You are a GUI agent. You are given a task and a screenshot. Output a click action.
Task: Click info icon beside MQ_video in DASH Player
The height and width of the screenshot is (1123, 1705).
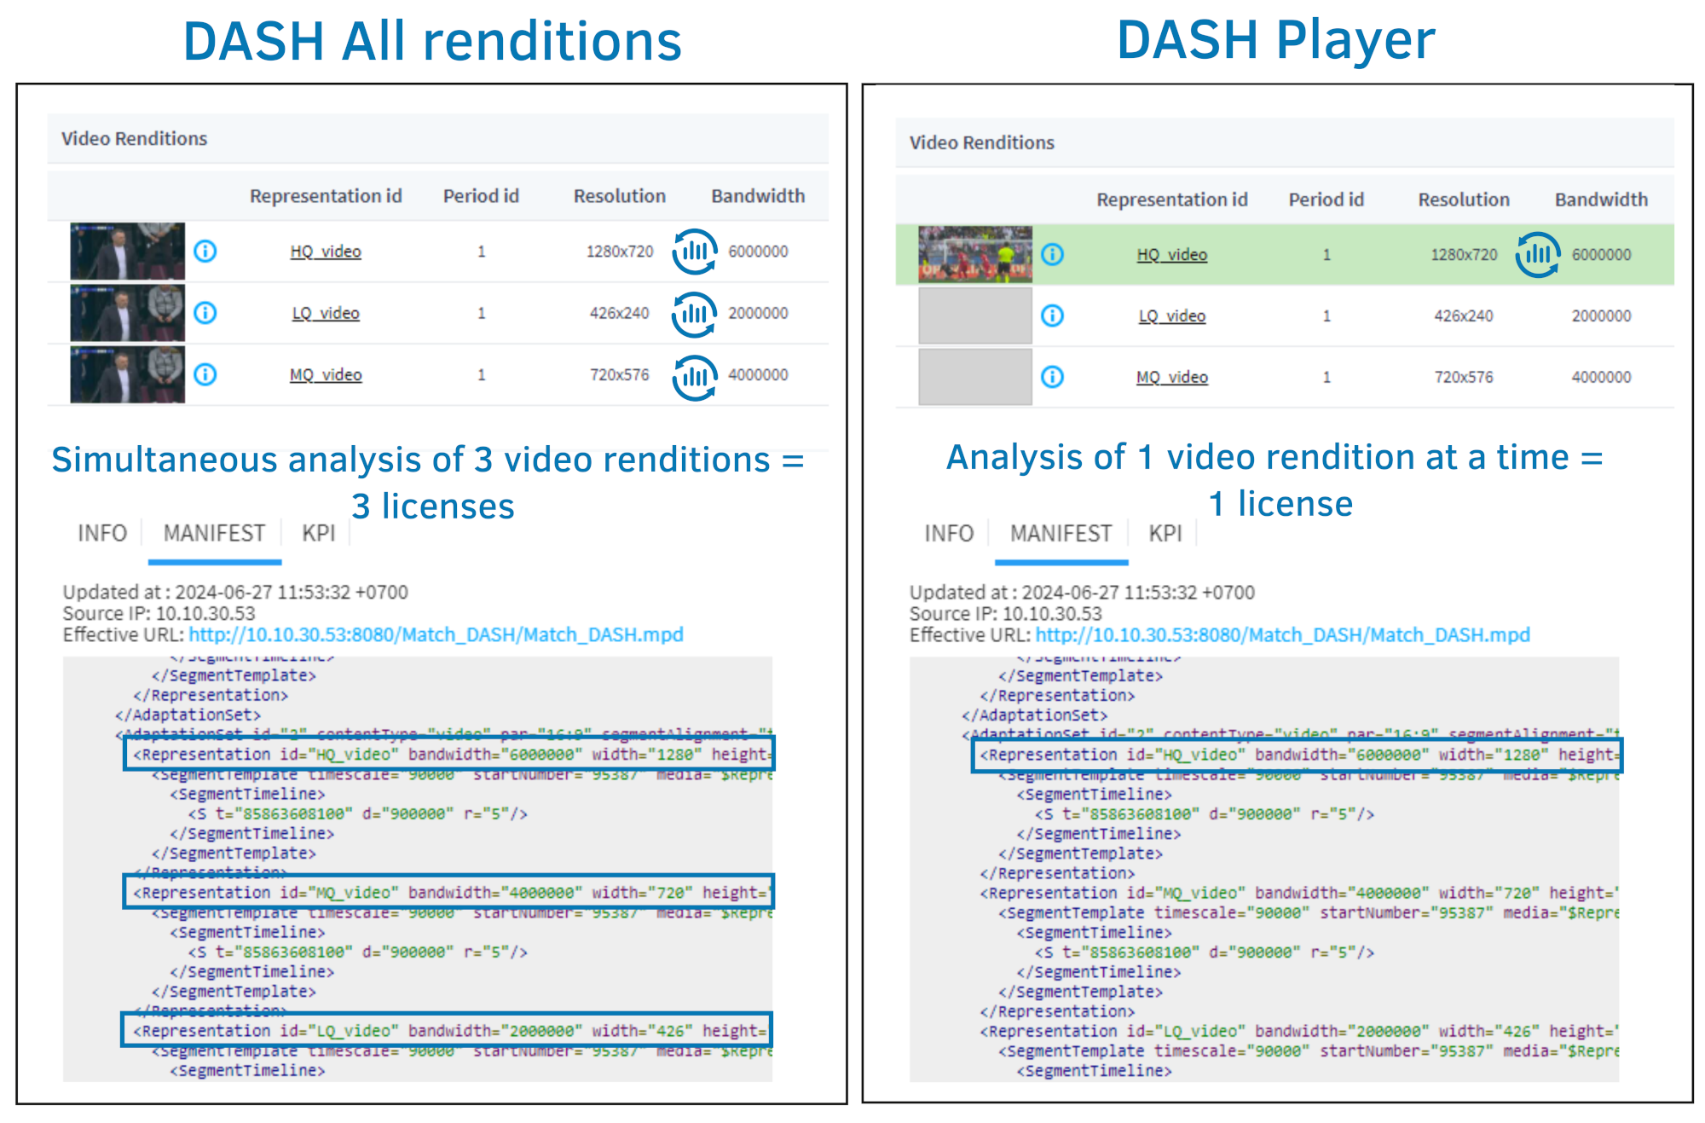(1053, 377)
